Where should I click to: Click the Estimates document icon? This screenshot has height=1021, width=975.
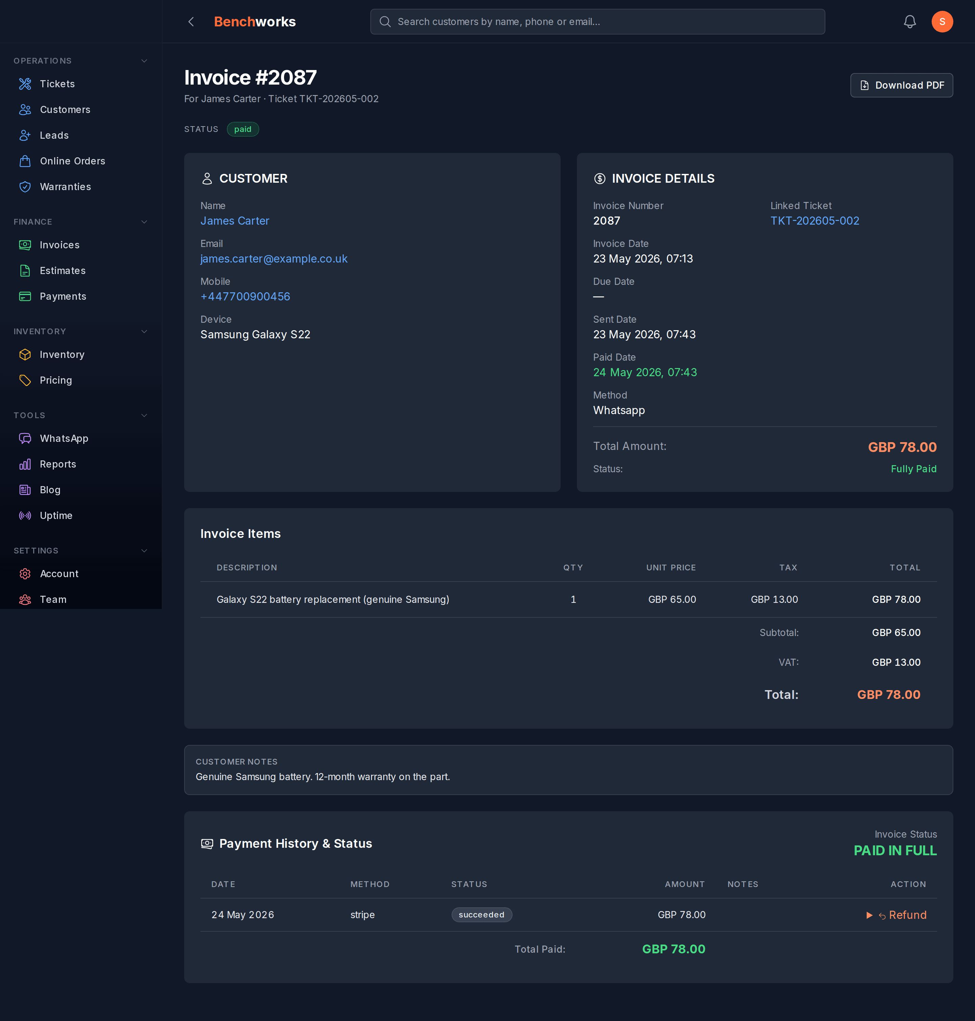tap(25, 271)
